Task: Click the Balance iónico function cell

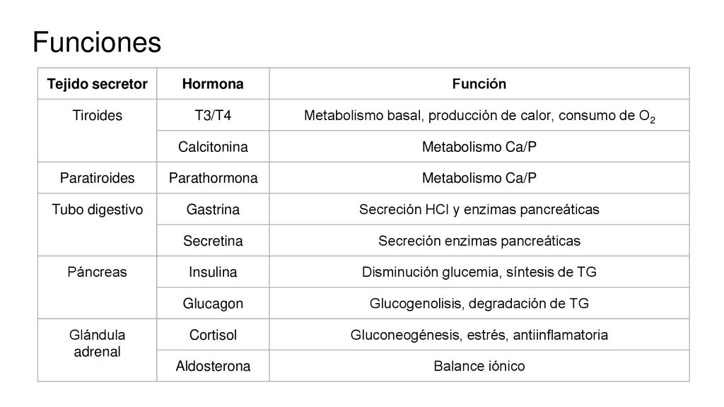Action: (x=479, y=366)
